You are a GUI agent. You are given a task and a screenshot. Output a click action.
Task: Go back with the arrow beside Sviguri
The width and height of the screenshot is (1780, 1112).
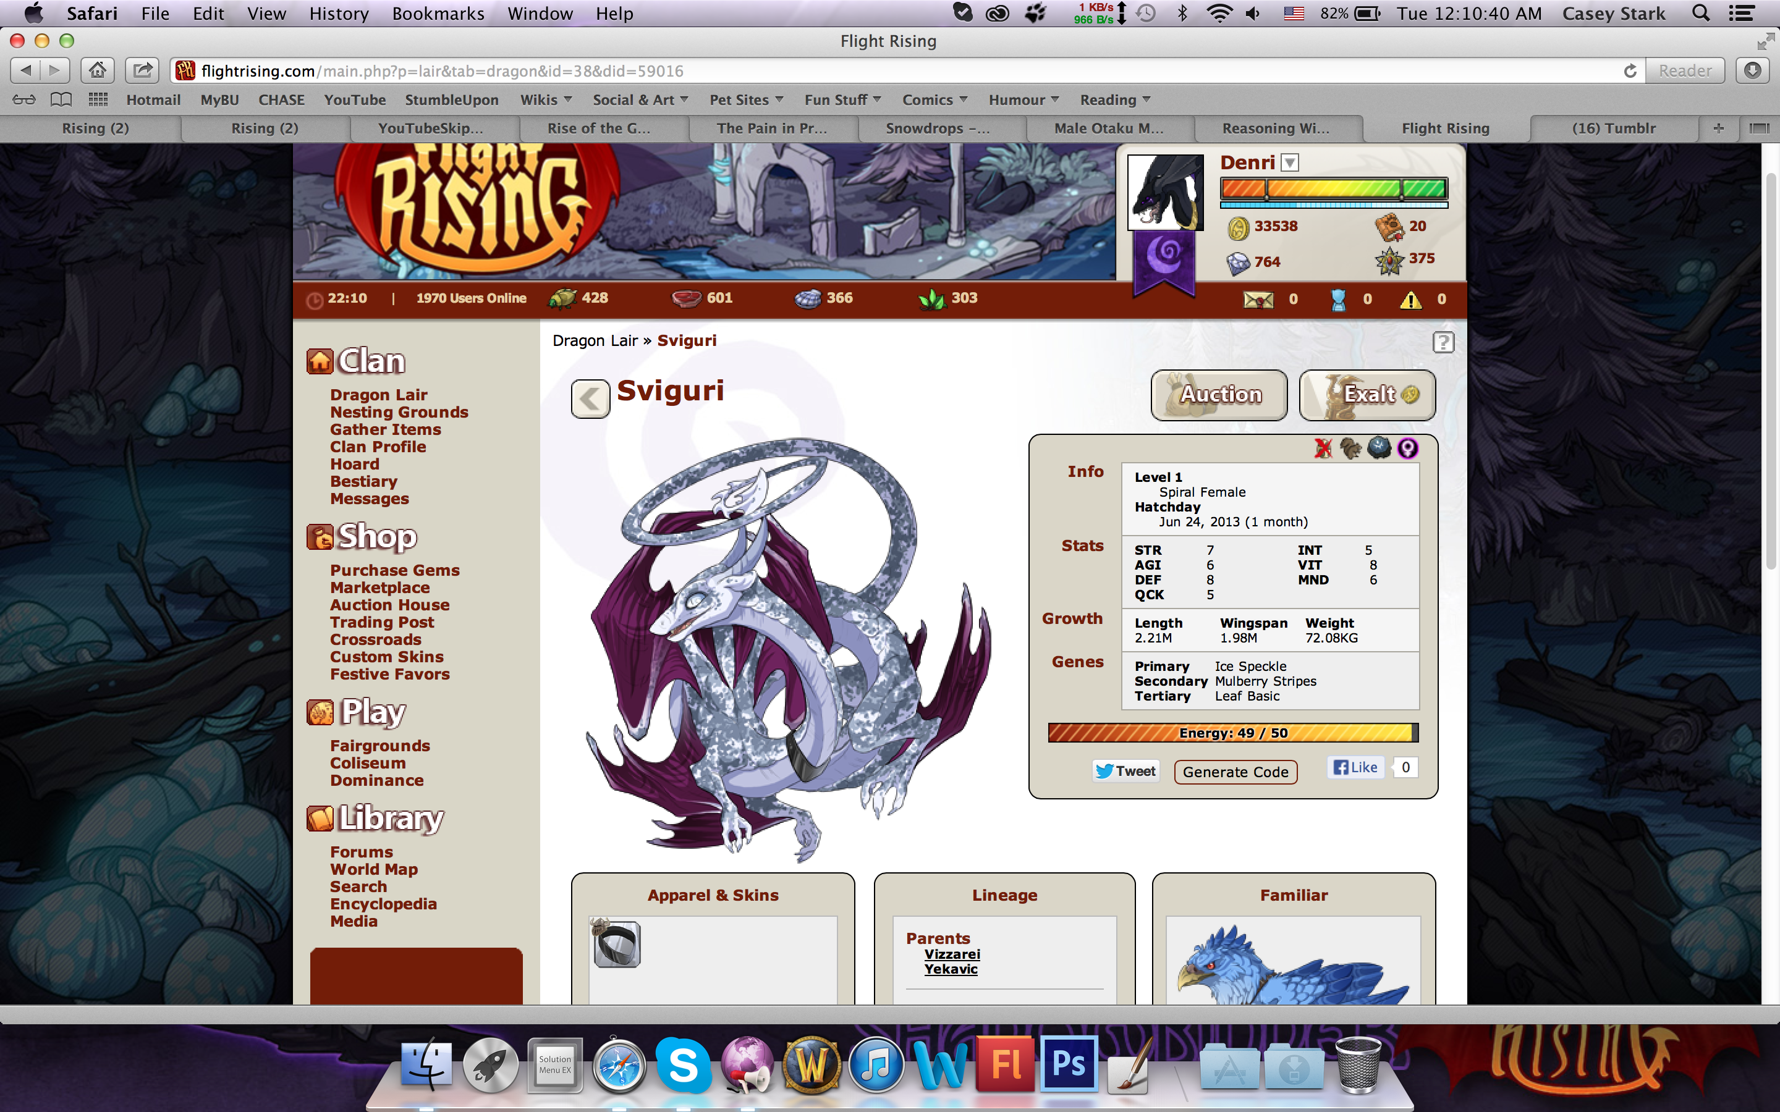point(590,398)
